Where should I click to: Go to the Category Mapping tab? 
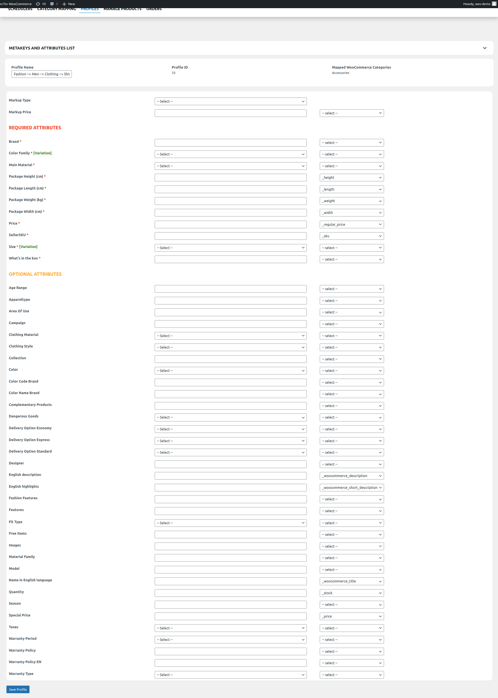pos(56,9)
